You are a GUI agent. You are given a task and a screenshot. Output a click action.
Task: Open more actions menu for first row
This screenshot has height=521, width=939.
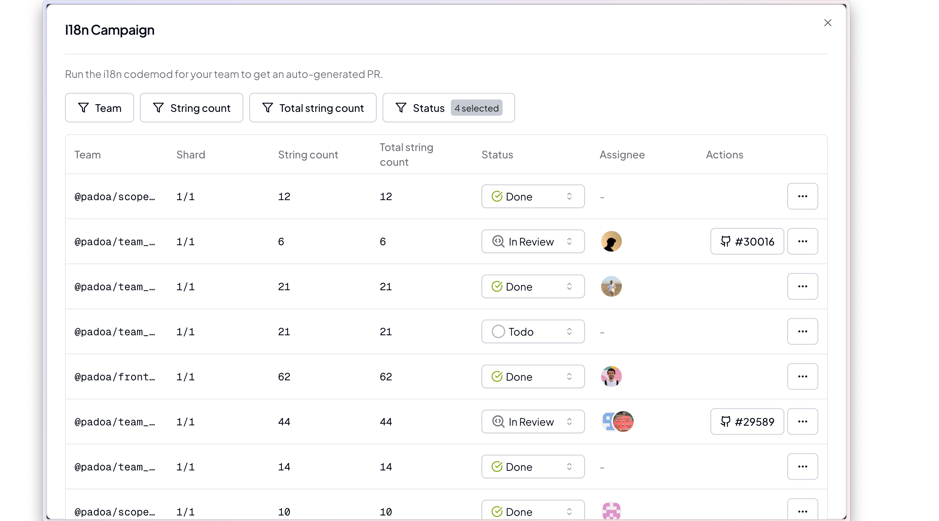pyautogui.click(x=802, y=196)
